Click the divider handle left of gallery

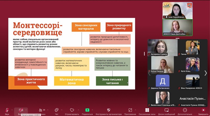(144, 54)
